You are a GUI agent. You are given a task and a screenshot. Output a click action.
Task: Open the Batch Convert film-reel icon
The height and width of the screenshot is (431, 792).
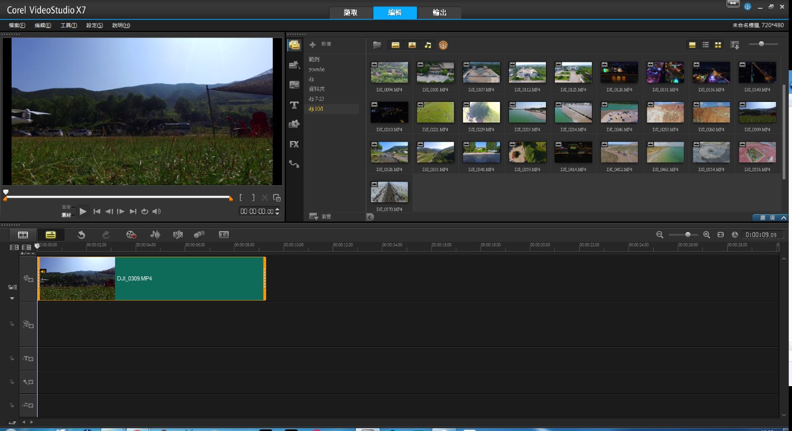coord(443,45)
